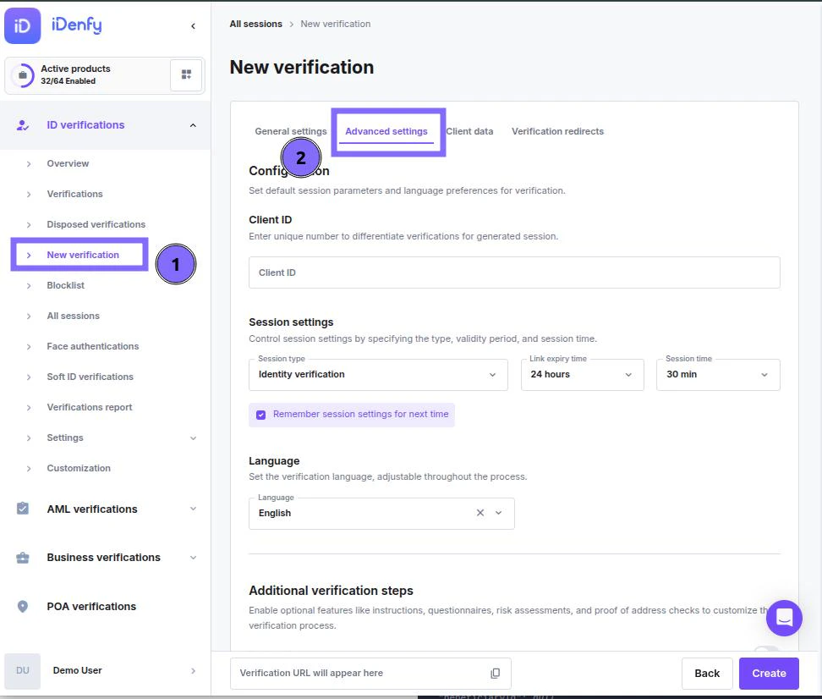This screenshot has height=699, width=822.
Task: Open the Session time dropdown
Action: [x=718, y=375]
